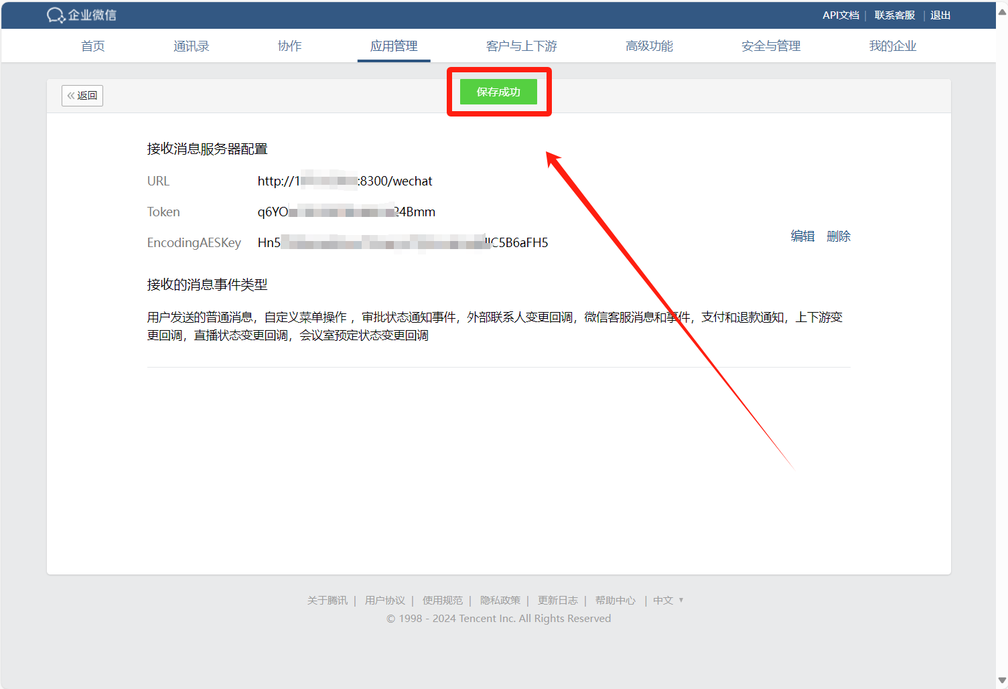Click 删除 to remove the configuration

pyautogui.click(x=839, y=236)
